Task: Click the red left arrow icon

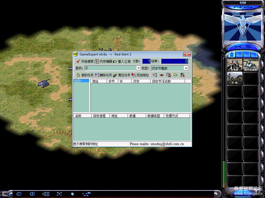Action: click(x=162, y=75)
